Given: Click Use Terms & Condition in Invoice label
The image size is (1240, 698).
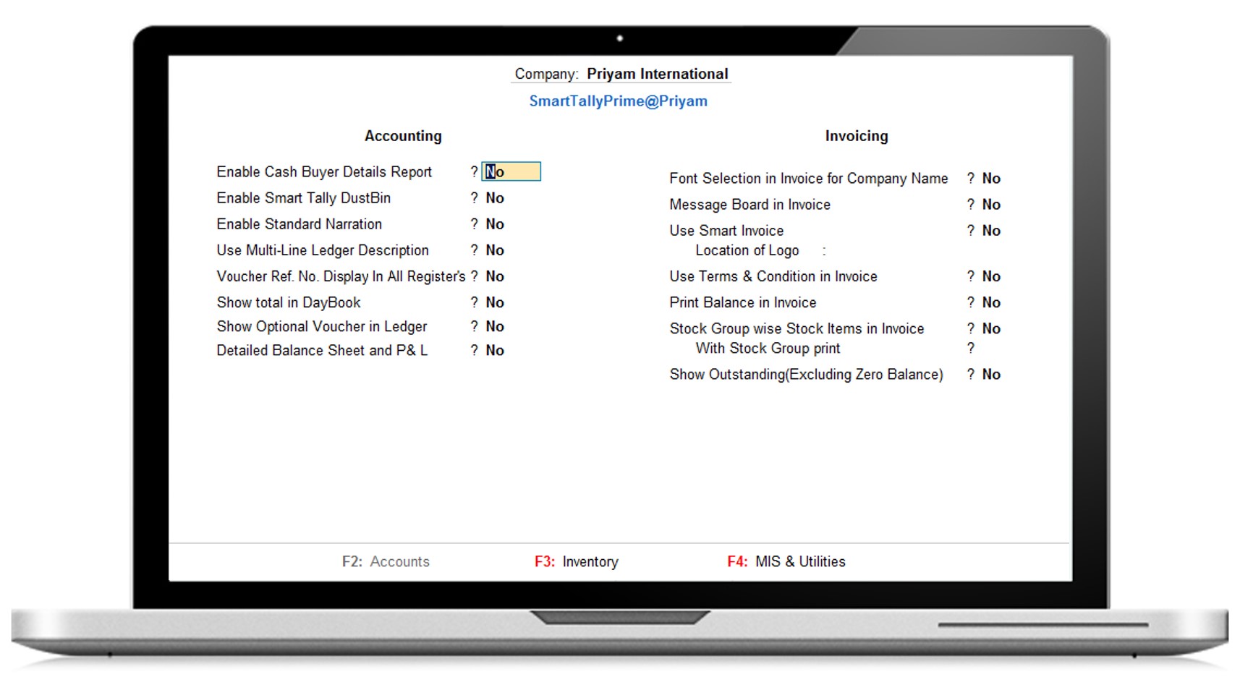Looking at the screenshot, I should (773, 276).
